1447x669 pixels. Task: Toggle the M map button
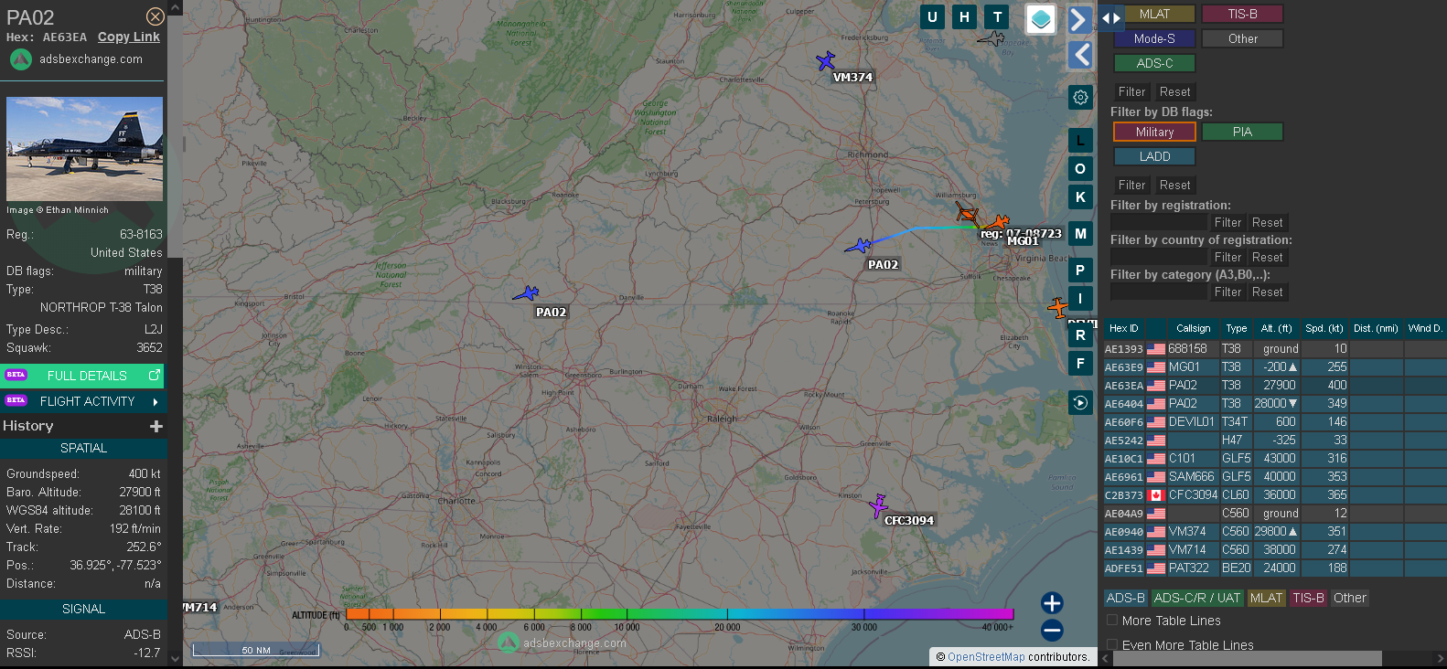click(x=1080, y=234)
